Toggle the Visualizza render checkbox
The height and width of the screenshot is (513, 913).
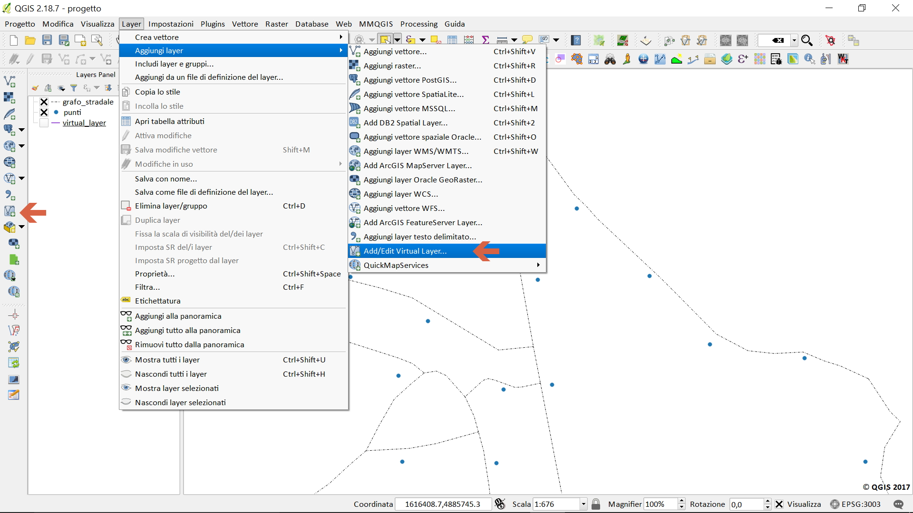779,504
